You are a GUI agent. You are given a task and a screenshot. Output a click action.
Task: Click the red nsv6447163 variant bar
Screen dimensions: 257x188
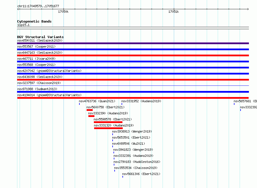(x=133, y=55)
